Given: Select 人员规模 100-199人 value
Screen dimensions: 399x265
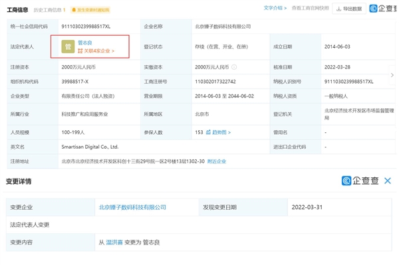Looking at the screenshot, I should pos(73,132).
